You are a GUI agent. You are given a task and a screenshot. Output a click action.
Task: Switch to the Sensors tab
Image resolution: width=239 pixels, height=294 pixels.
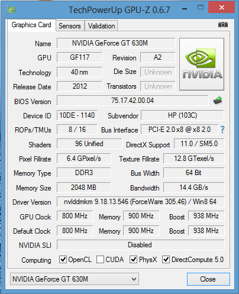pyautogui.click(x=70, y=26)
